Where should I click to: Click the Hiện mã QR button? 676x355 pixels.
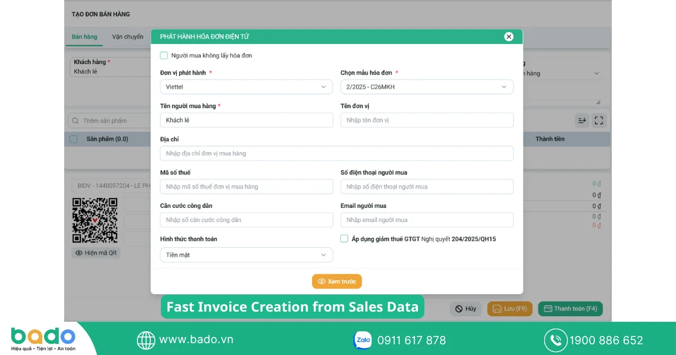coord(96,253)
